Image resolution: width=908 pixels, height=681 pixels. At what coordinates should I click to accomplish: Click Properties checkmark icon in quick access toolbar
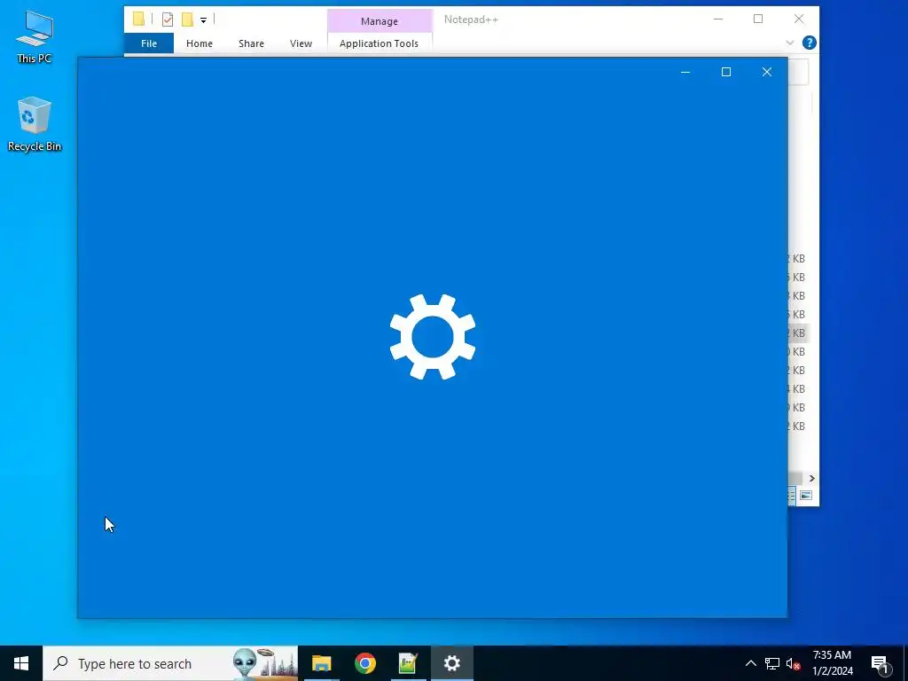[168, 20]
